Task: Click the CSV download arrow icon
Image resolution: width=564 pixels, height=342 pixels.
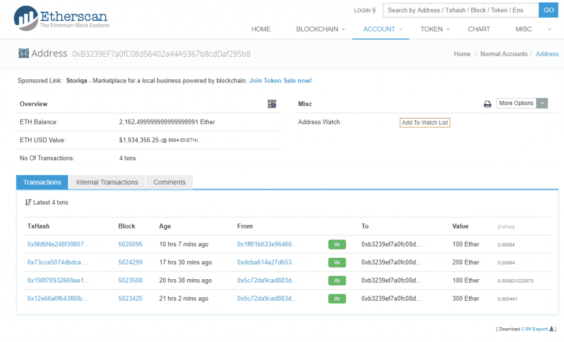Action: click(552, 329)
